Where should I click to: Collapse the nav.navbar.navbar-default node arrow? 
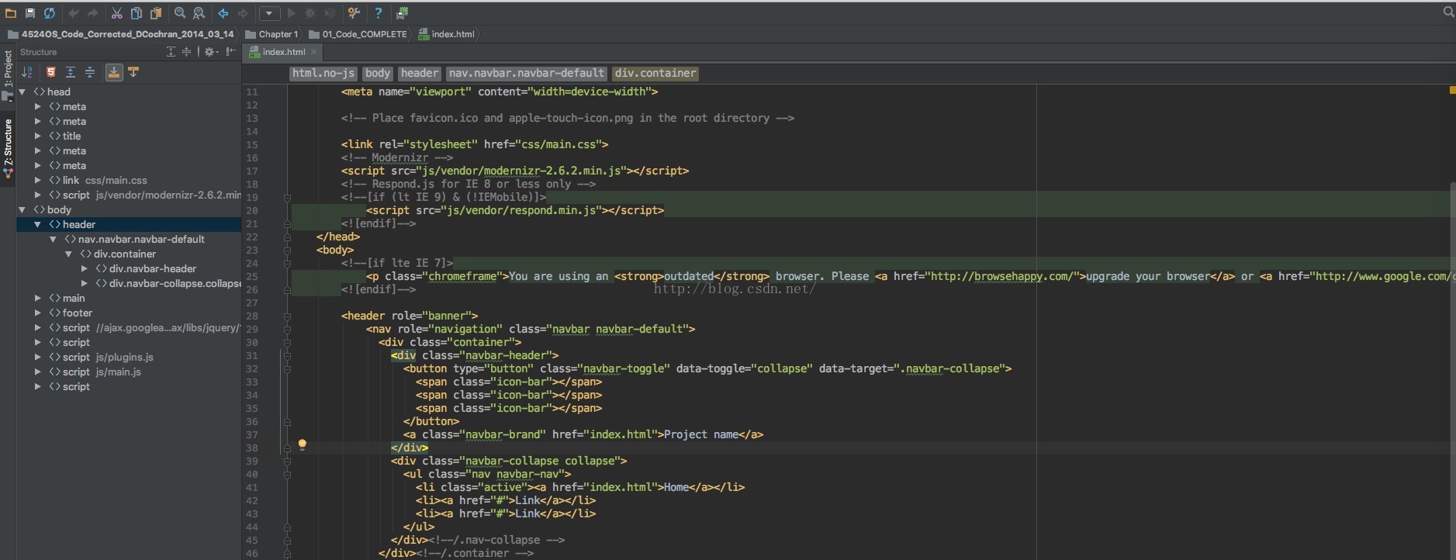coord(53,239)
